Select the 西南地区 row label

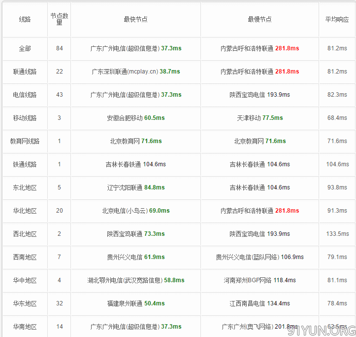pyautogui.click(x=25, y=258)
